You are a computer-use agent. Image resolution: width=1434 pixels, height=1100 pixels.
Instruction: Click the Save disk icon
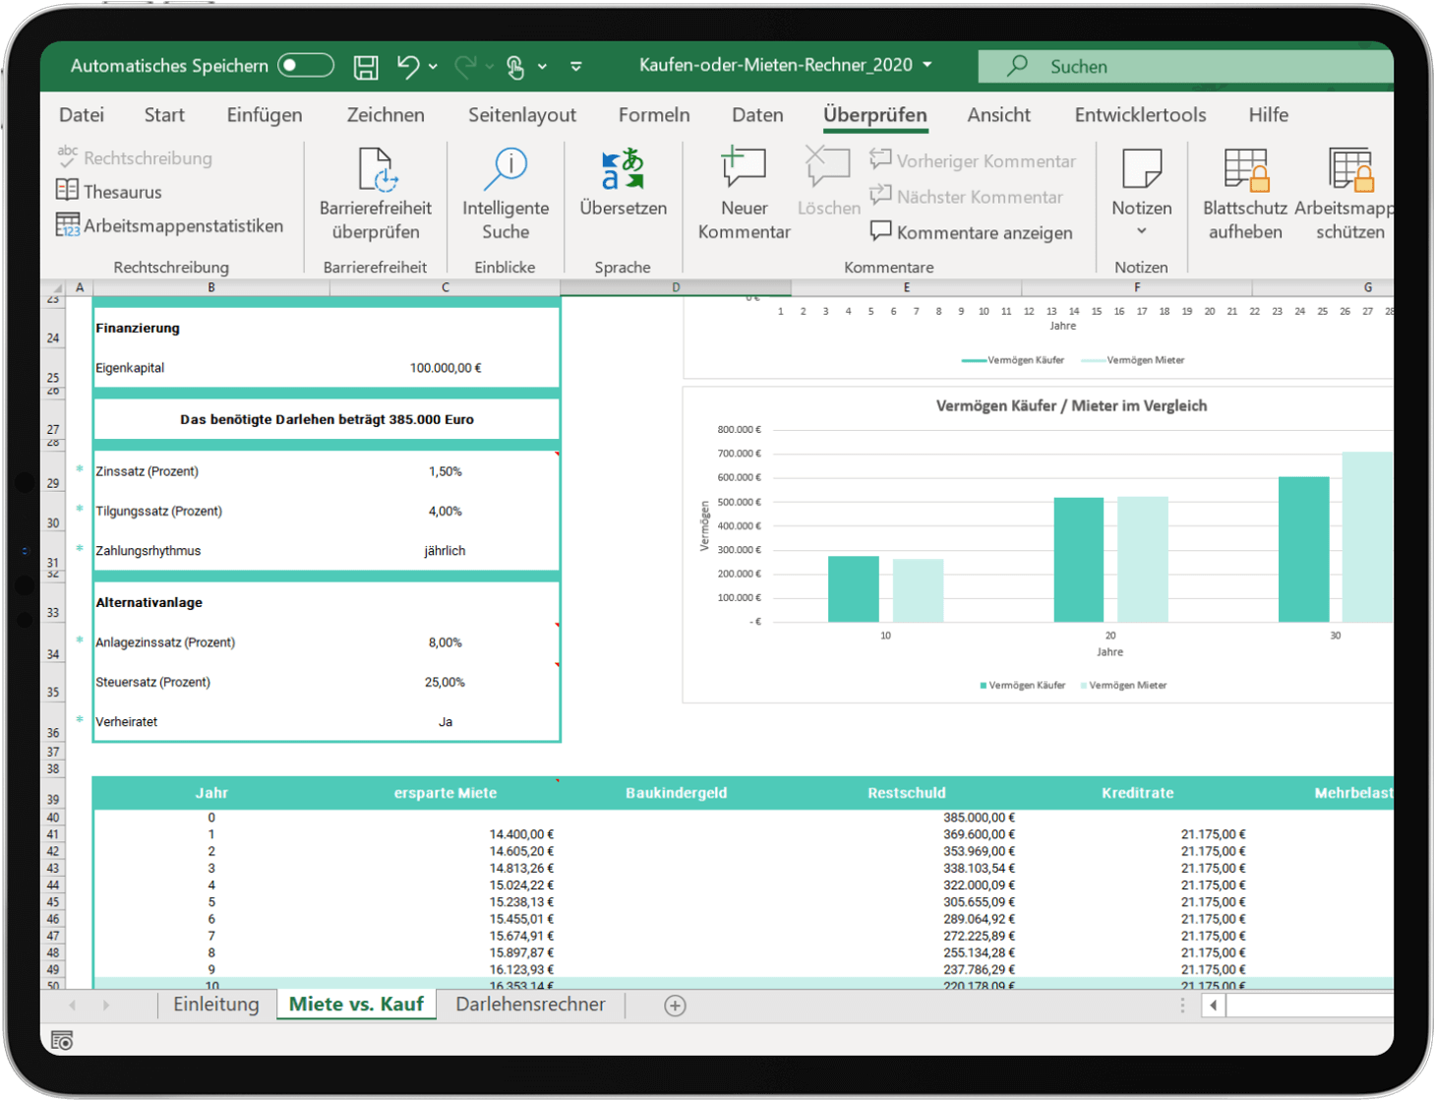(x=366, y=66)
